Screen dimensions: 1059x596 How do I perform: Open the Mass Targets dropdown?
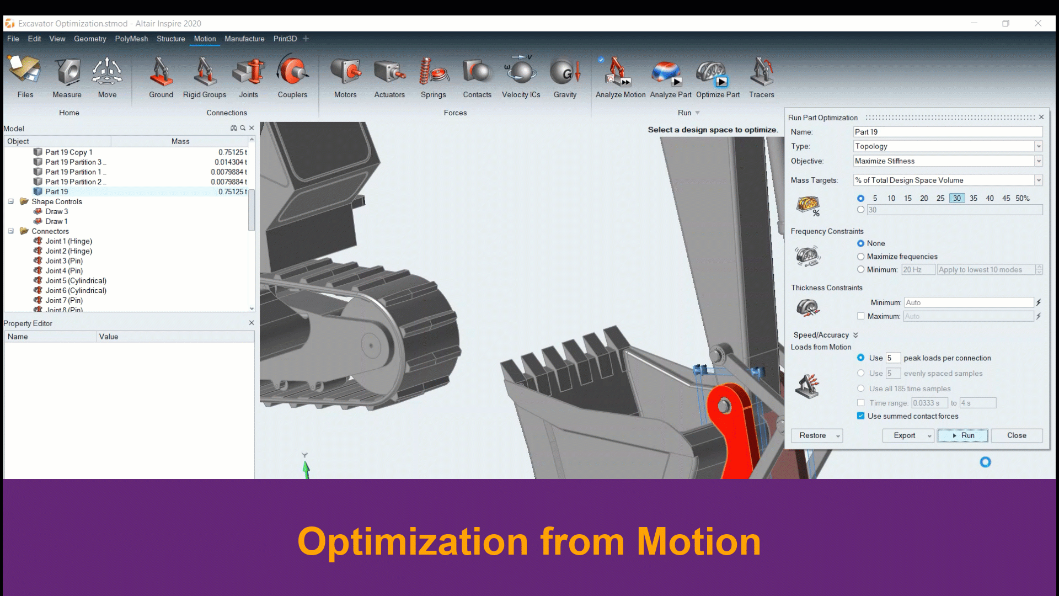coord(1038,180)
